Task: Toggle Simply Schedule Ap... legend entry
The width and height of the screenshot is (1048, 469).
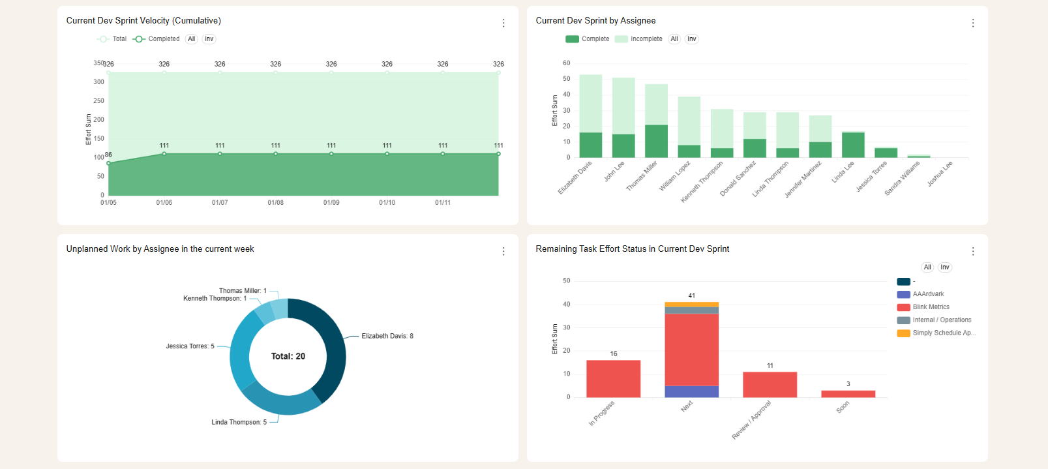Action: click(936, 333)
